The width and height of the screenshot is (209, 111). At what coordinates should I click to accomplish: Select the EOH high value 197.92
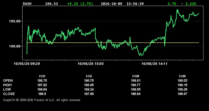click(x=42, y=85)
